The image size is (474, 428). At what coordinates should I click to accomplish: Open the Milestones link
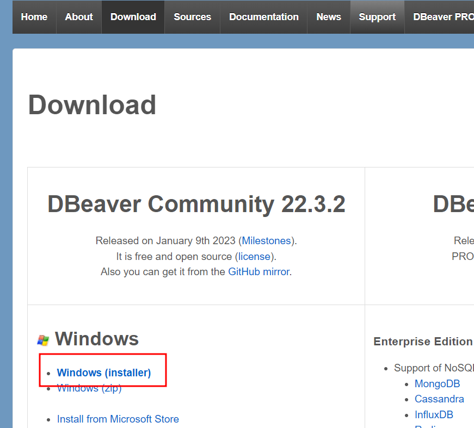pos(266,241)
